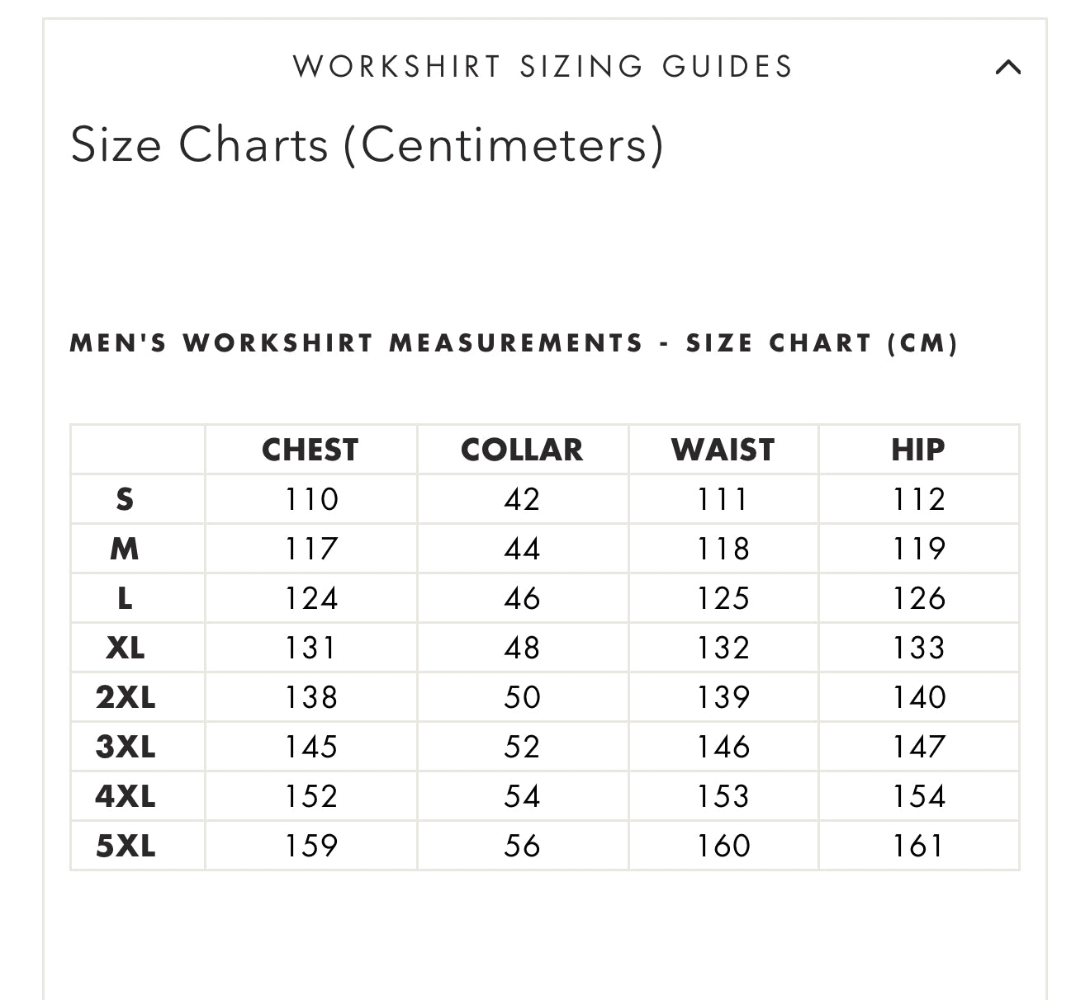Click the WAIST column header
The image size is (1090, 1000).
click(x=723, y=450)
